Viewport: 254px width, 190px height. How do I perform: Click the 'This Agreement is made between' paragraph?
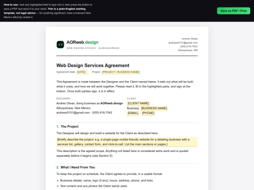(125, 86)
